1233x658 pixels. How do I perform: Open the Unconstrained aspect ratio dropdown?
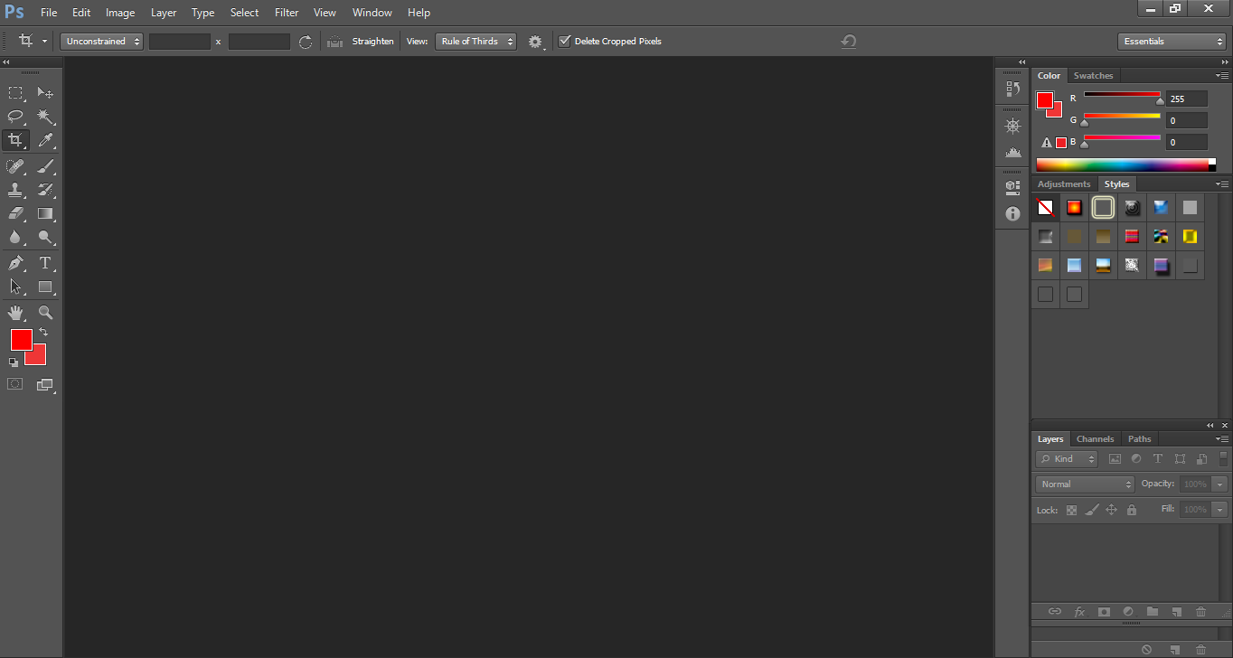(x=102, y=41)
